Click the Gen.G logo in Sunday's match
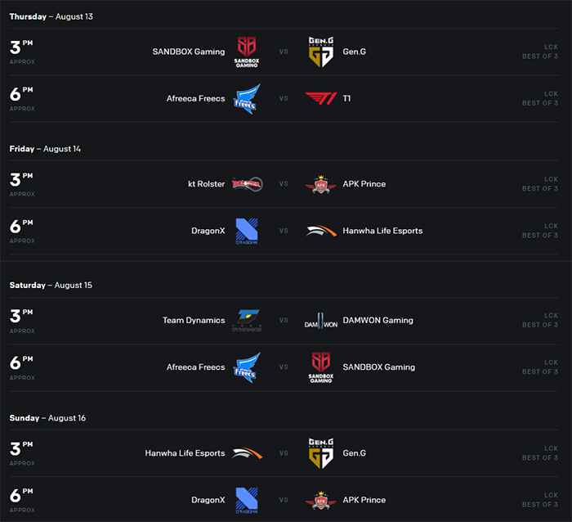The image size is (572, 522). (x=321, y=453)
